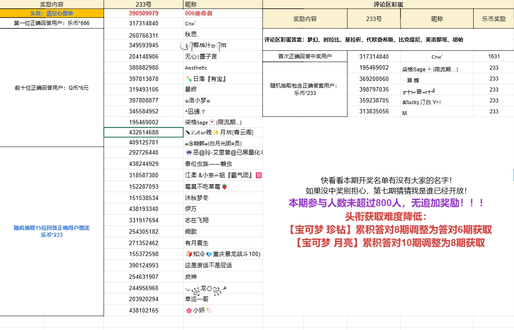Click the ID 319493106
This screenshot has width=514, height=330.
click(x=144, y=89)
